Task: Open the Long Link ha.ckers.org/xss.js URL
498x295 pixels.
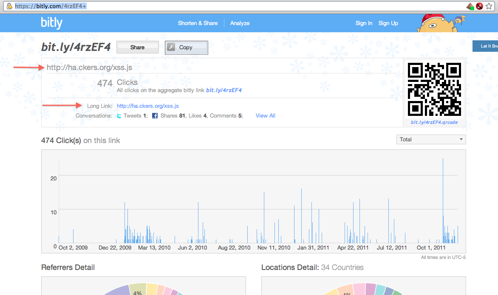Action: tap(148, 106)
